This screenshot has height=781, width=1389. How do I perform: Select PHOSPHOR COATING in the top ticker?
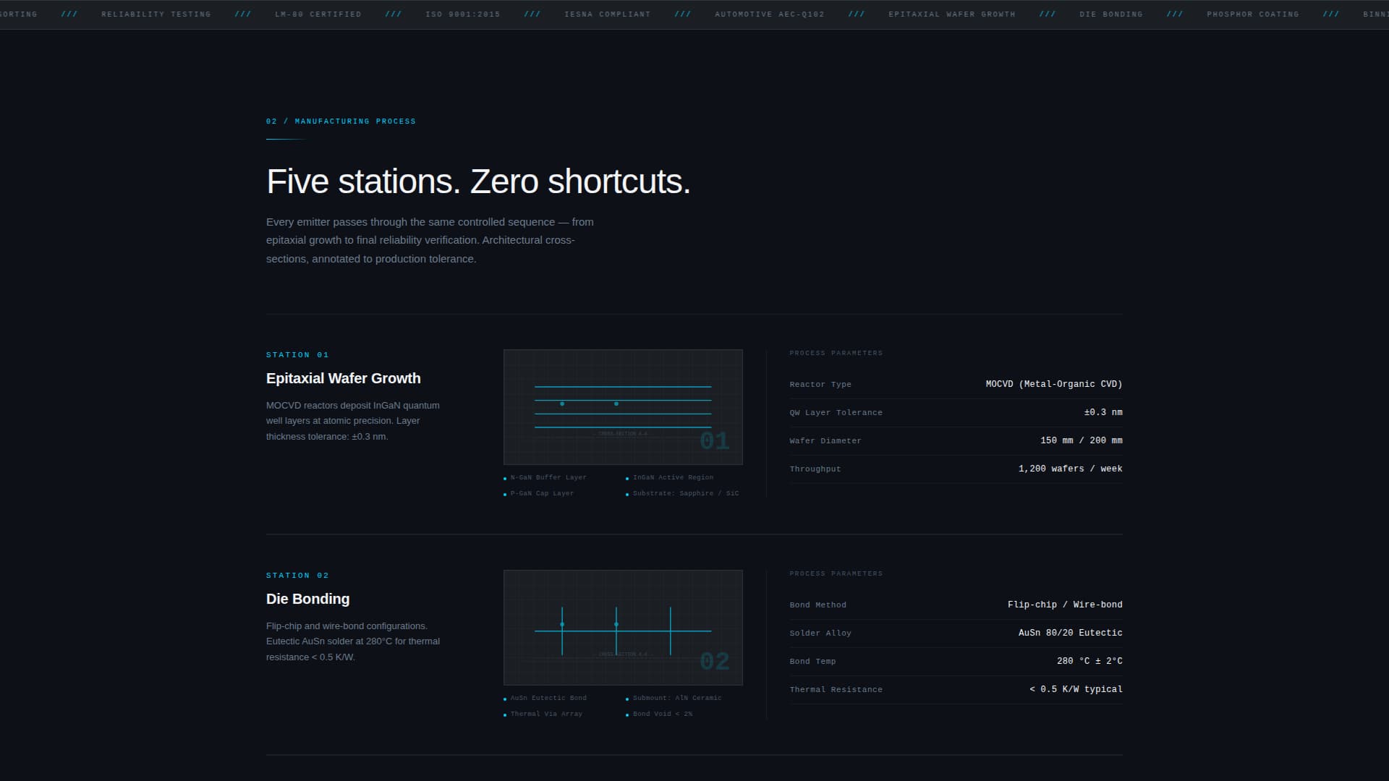coord(1252,14)
